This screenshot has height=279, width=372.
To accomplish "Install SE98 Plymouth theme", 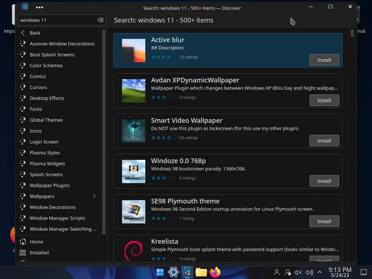I will (324, 221).
